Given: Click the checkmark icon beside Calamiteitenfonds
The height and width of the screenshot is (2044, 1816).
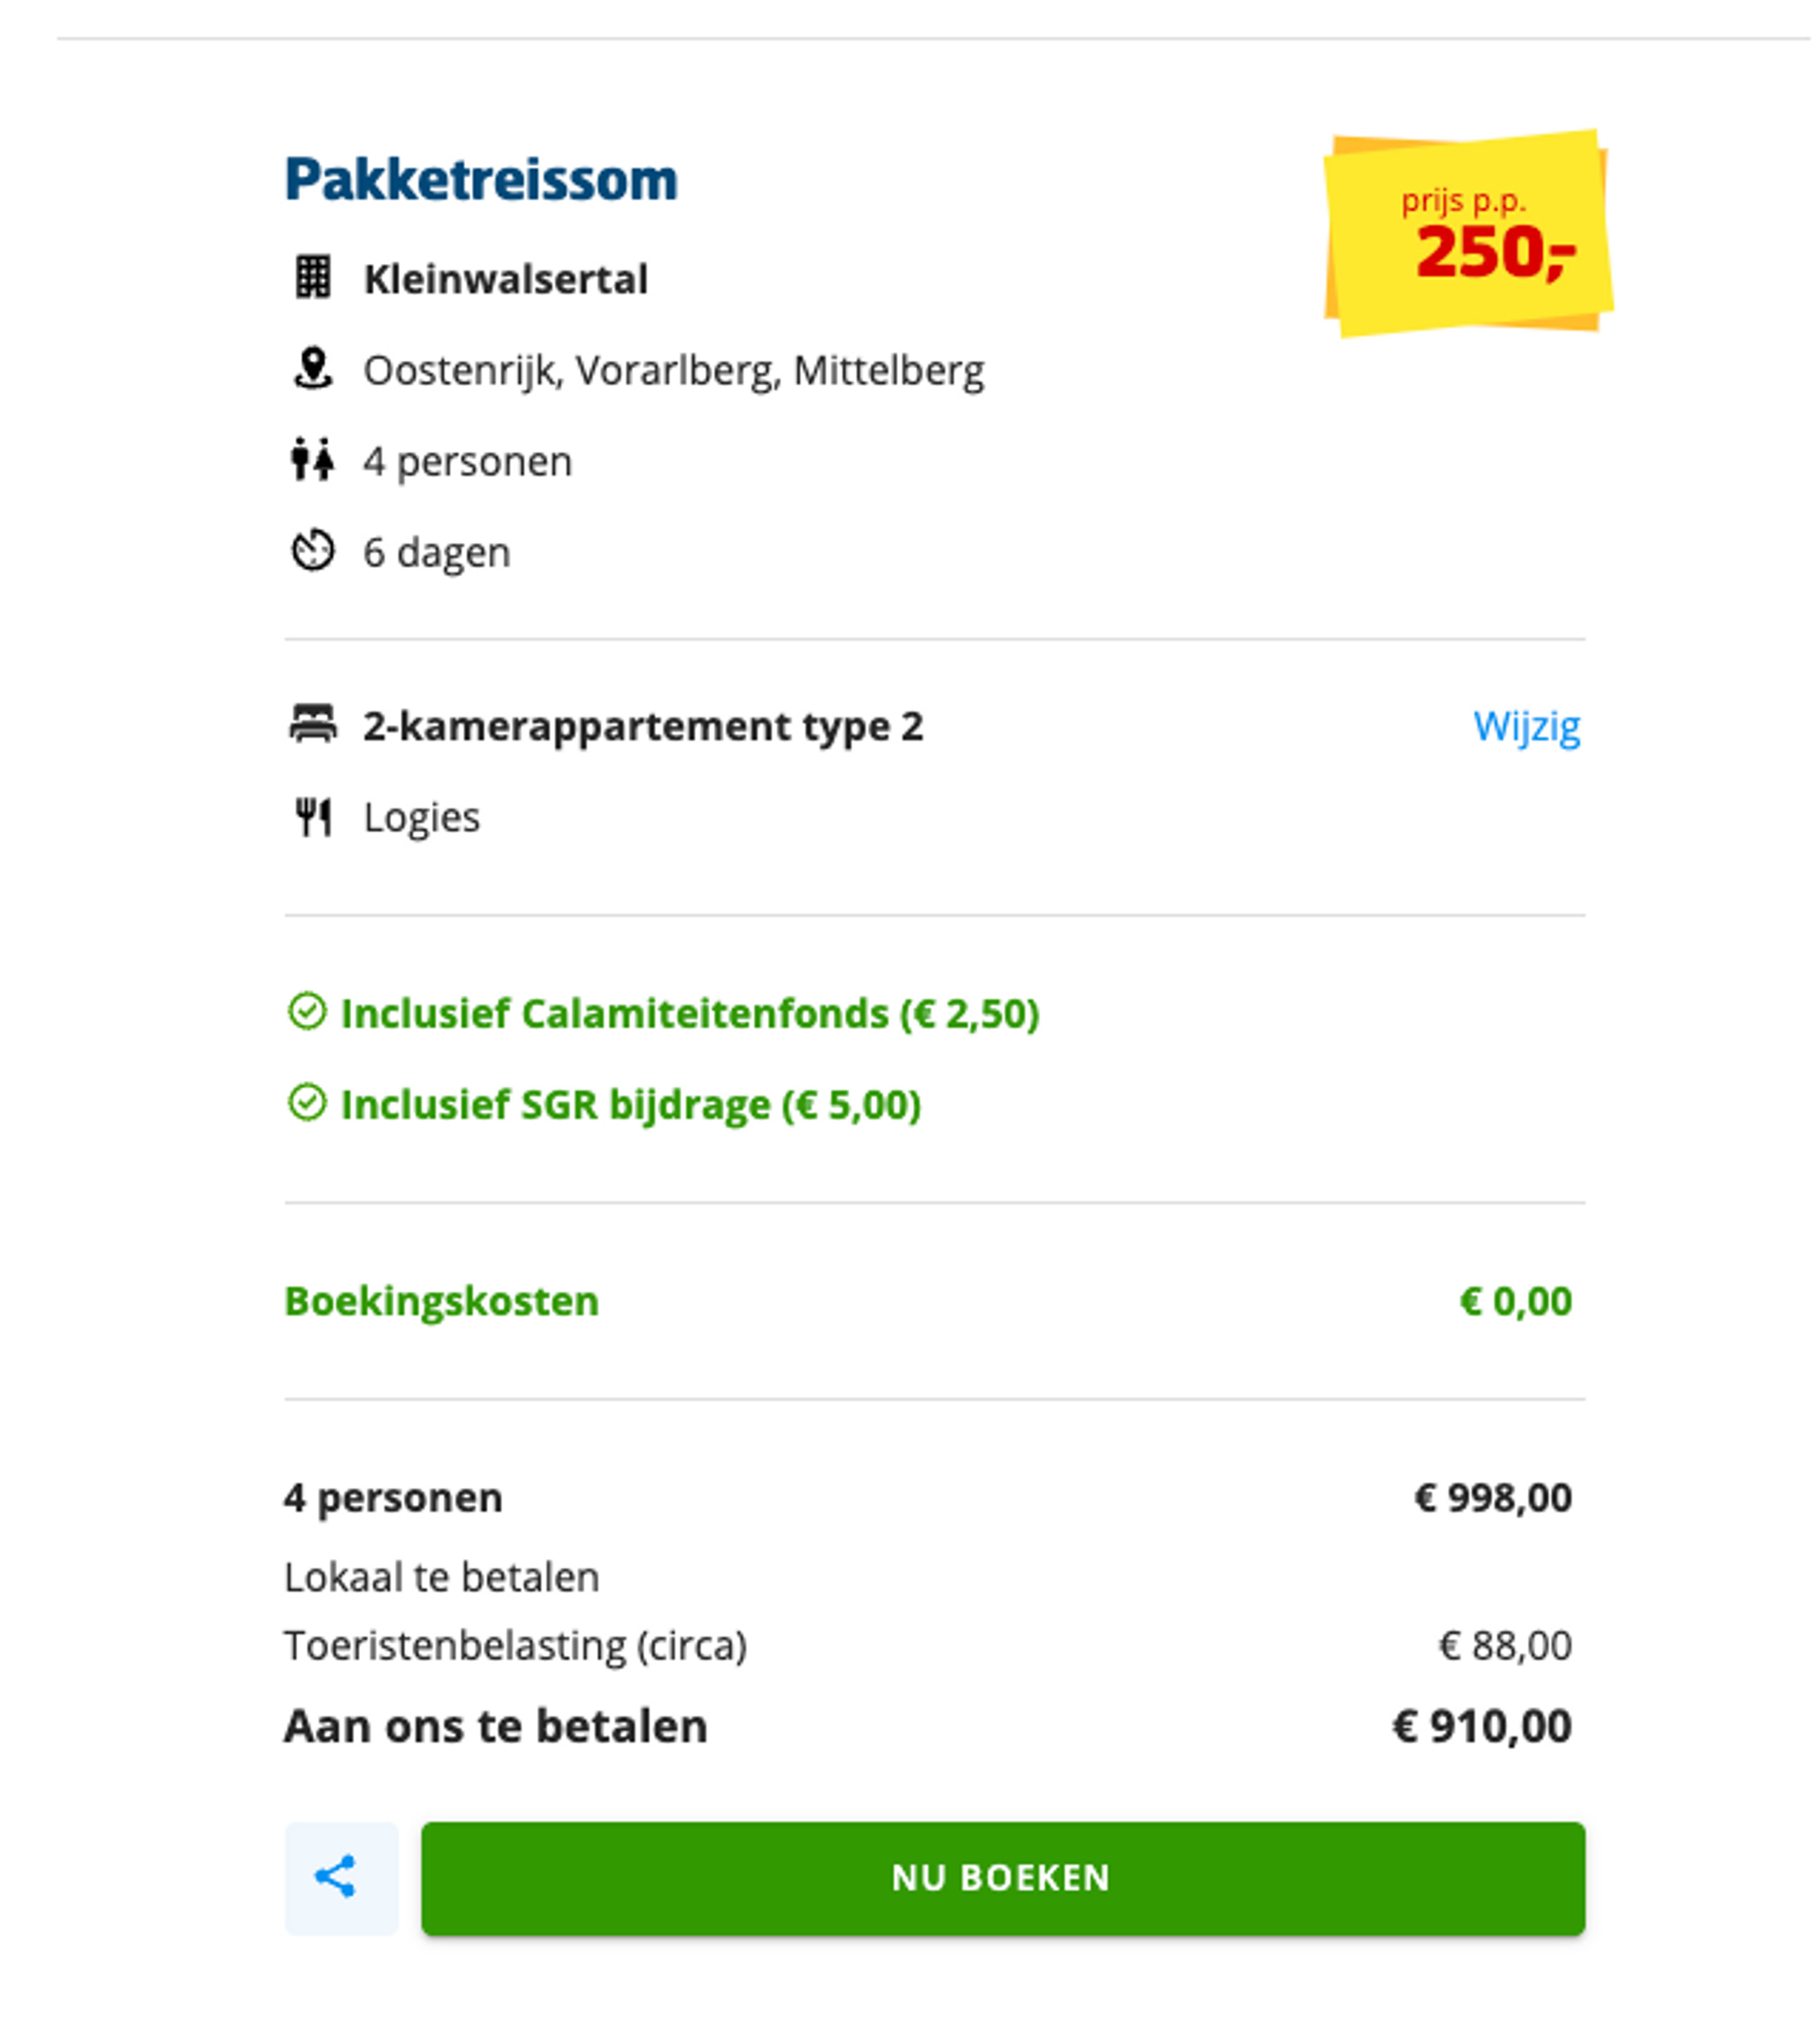Looking at the screenshot, I should point(307,1011).
